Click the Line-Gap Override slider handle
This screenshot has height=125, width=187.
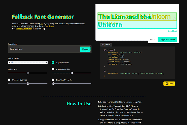[53, 84]
